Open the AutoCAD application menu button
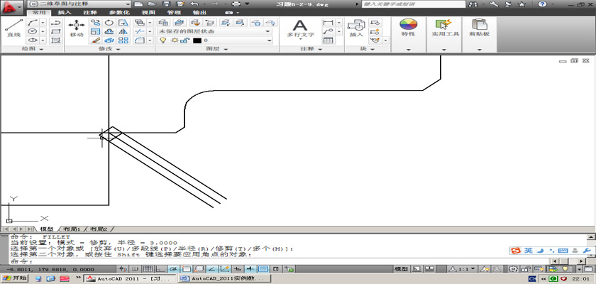Screen dimensions: 596x284 (x=12, y=6)
